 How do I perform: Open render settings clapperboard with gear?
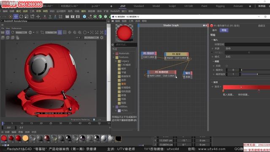point(78,16)
